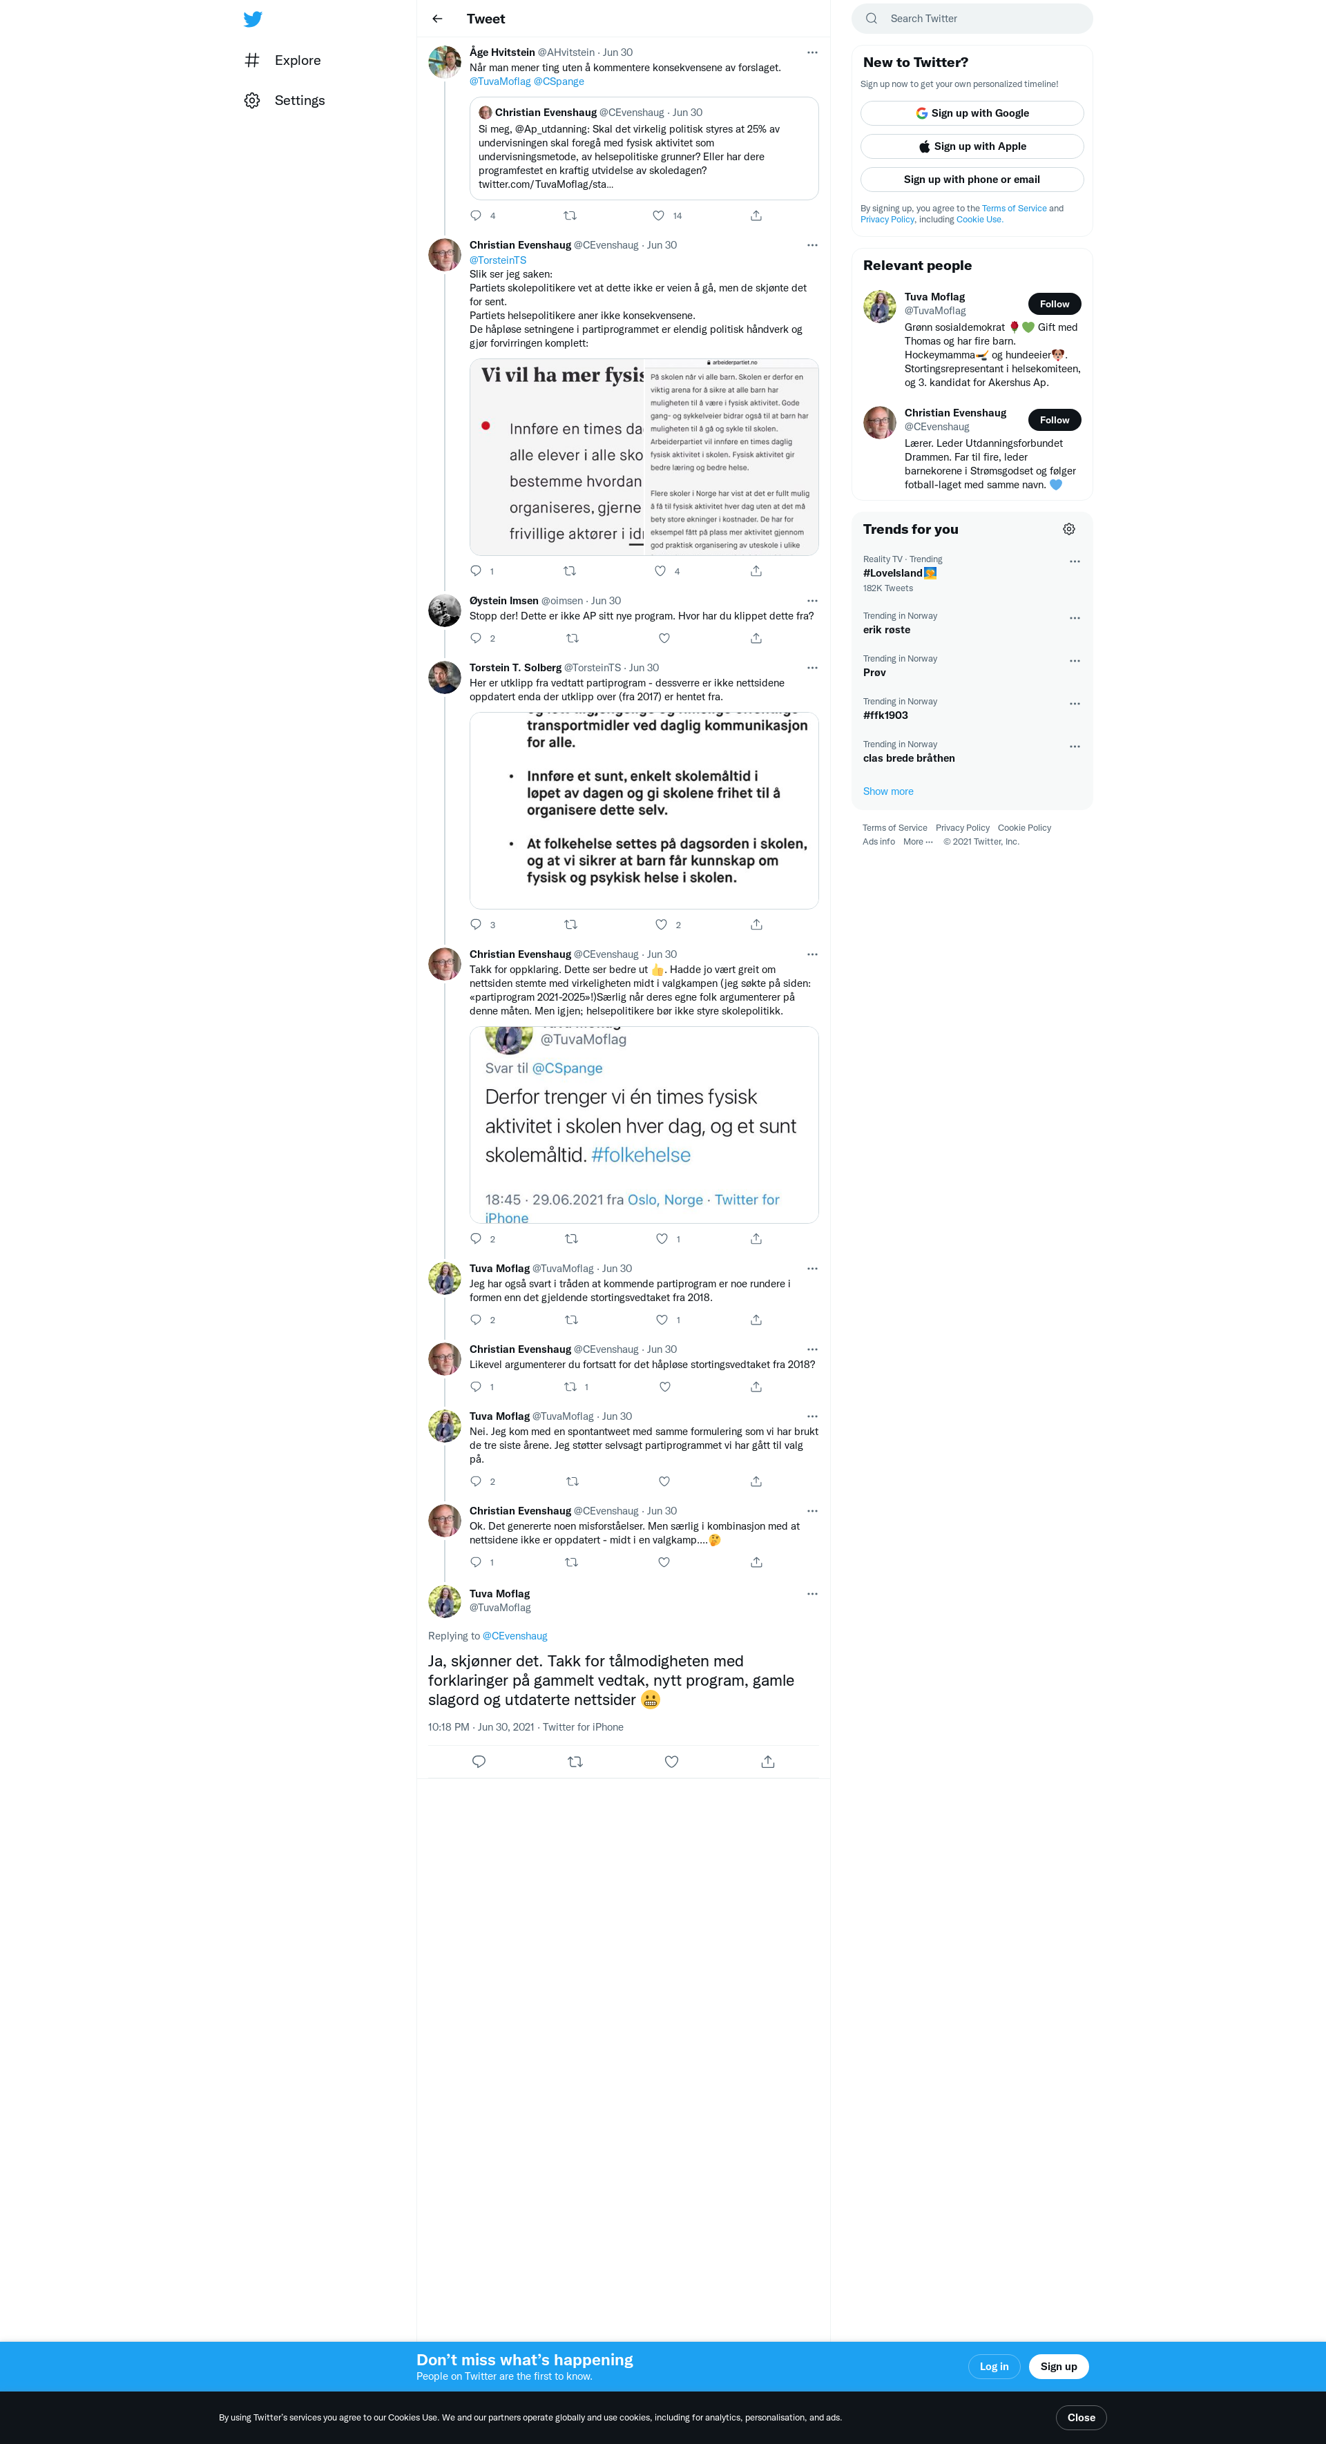Click Sign up with Google
The width and height of the screenshot is (1326, 2444).
[971, 113]
